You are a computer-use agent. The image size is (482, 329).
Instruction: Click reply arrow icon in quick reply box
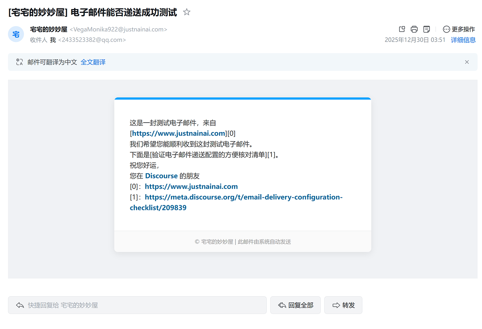coord(20,305)
